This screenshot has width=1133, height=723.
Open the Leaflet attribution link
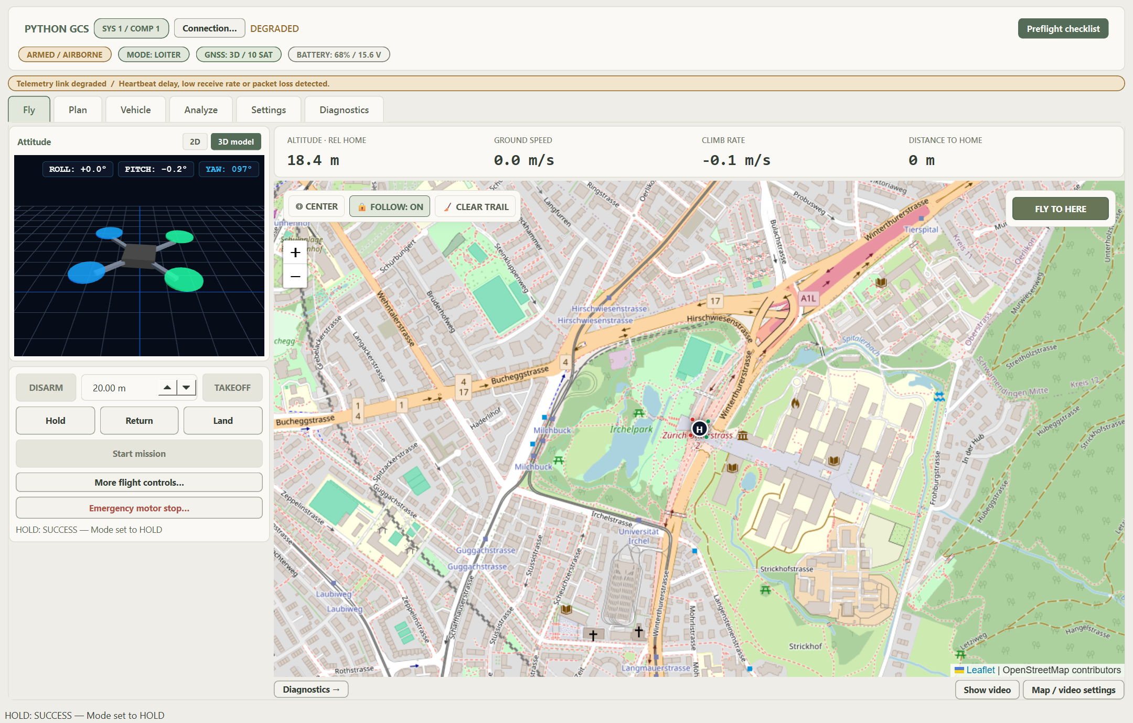pyautogui.click(x=980, y=670)
